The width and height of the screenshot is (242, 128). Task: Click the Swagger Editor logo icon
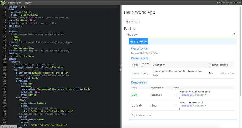tap(3, 3)
